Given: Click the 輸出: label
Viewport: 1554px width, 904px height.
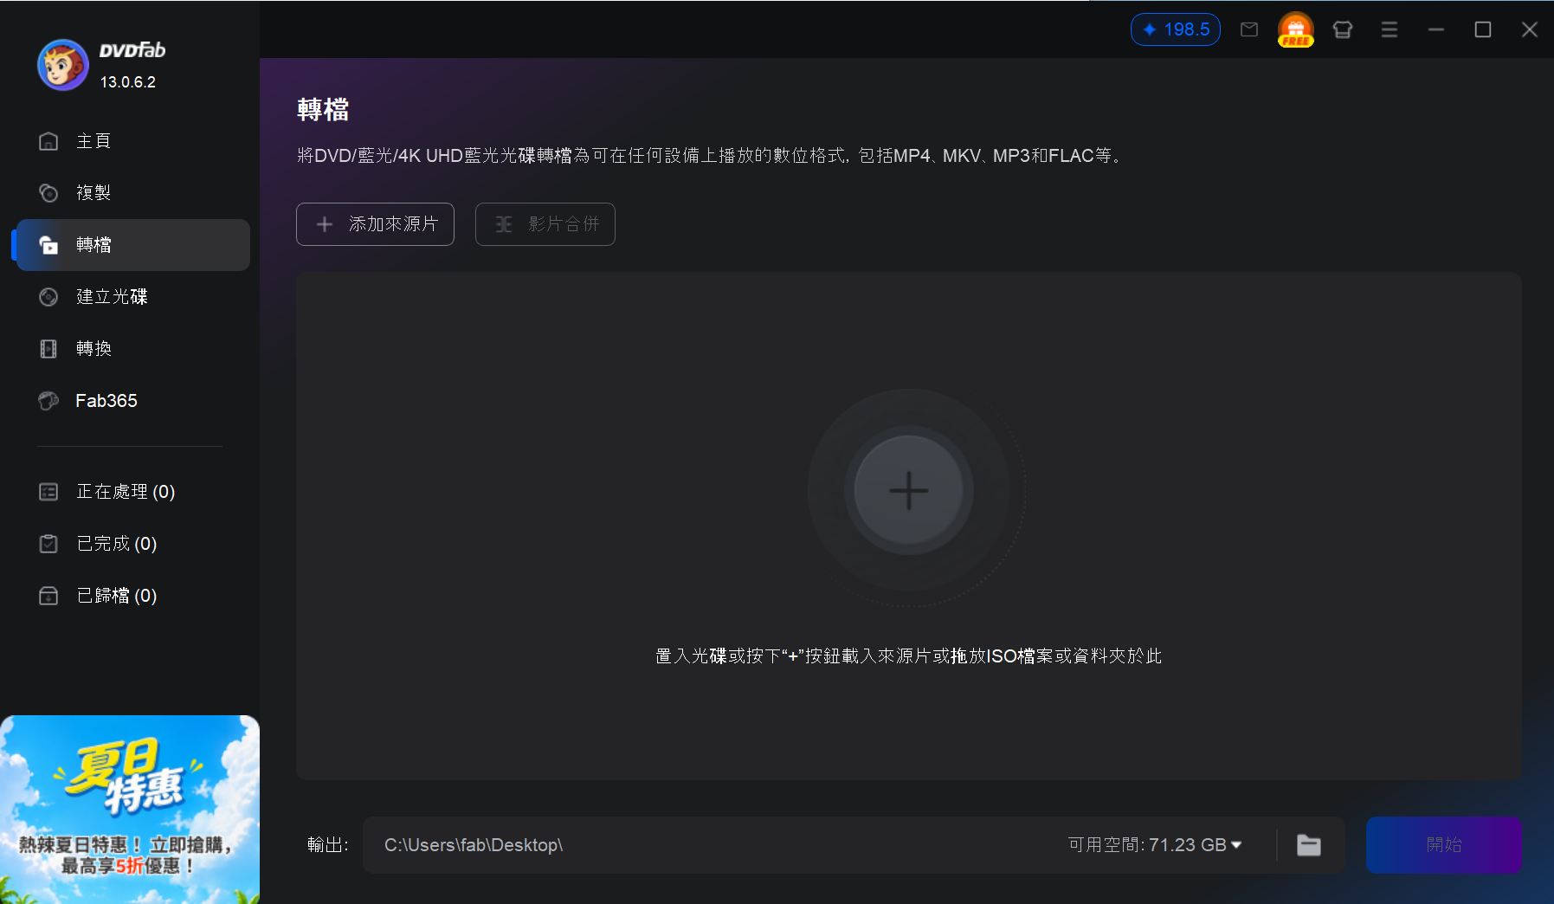Looking at the screenshot, I should pyautogui.click(x=328, y=845).
